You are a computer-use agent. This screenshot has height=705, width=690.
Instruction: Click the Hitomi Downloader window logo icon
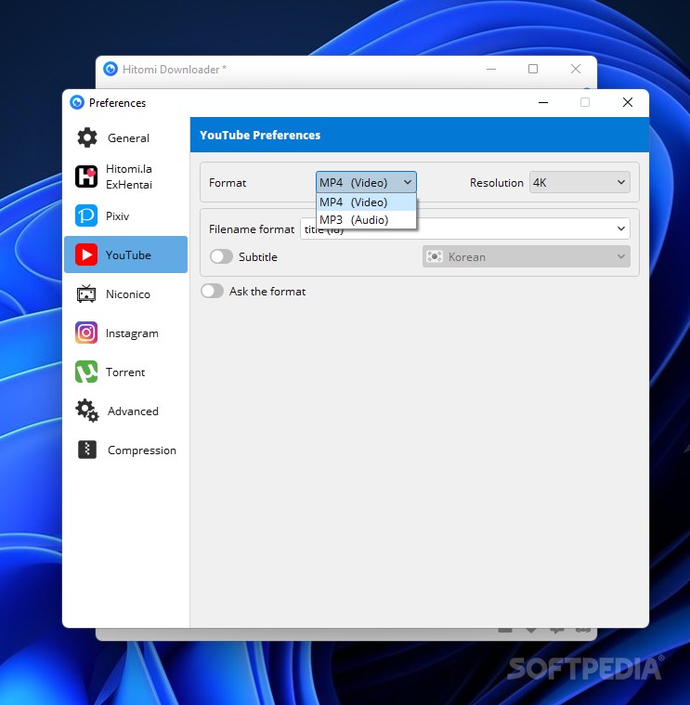[111, 69]
